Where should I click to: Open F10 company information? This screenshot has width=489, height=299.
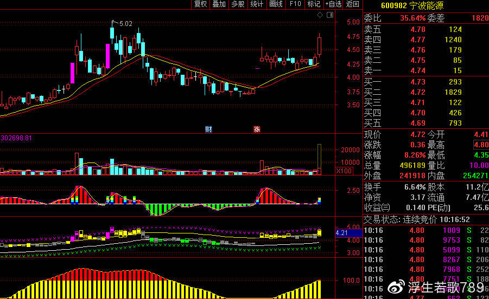click(295, 4)
